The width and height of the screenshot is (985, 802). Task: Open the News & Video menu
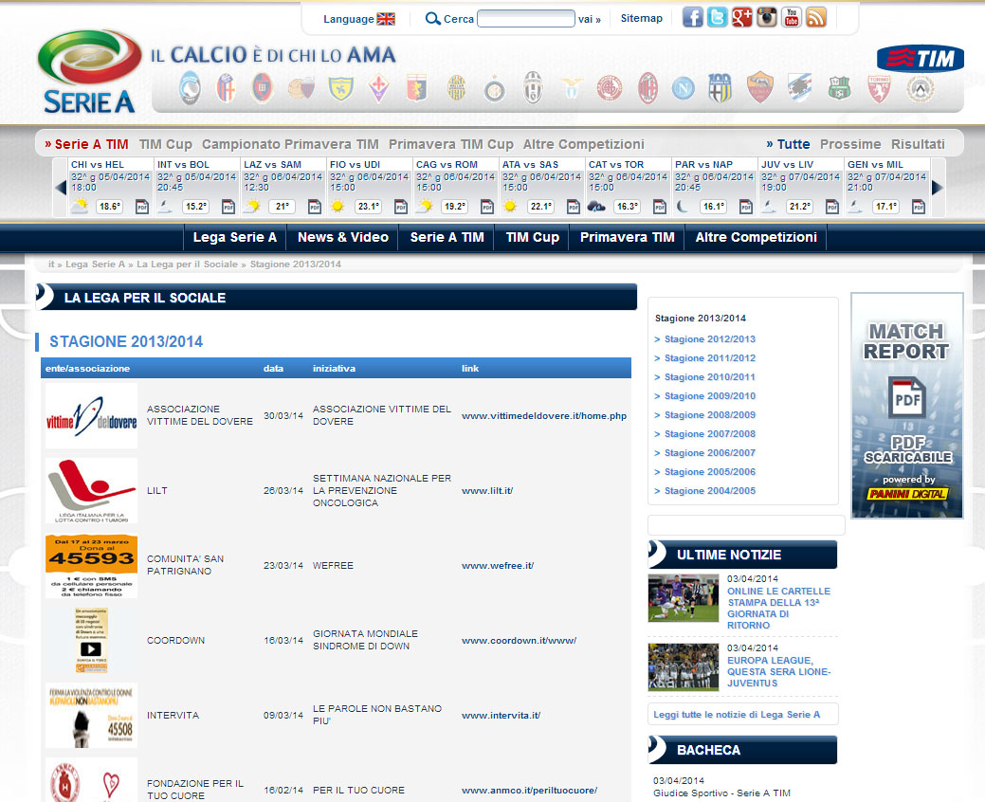pyautogui.click(x=343, y=237)
